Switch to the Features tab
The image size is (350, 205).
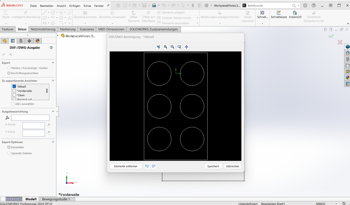(x=8, y=29)
